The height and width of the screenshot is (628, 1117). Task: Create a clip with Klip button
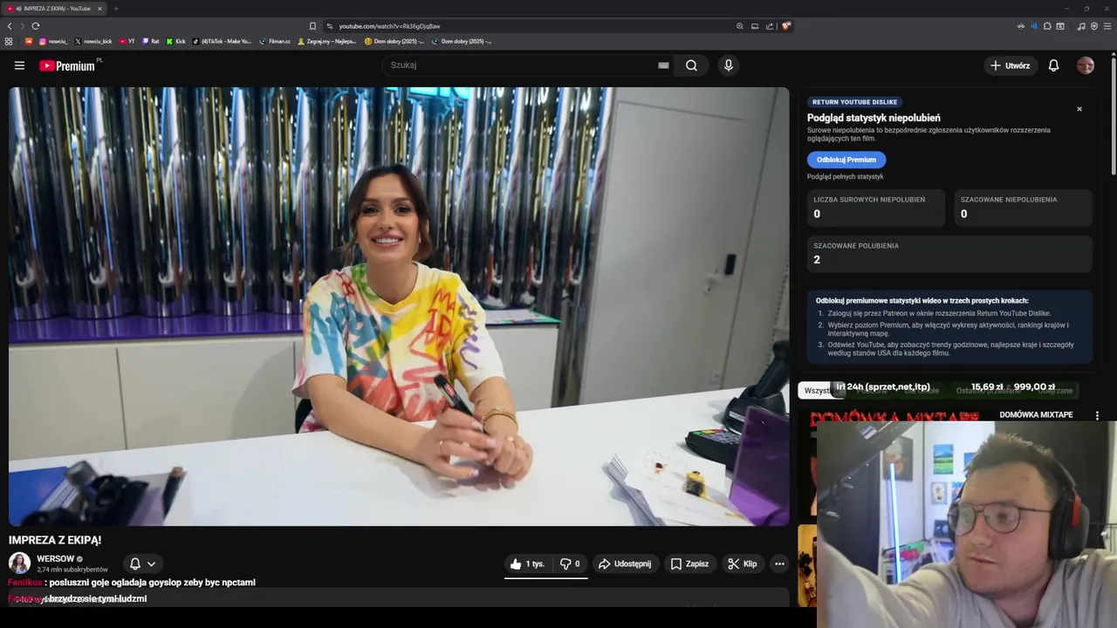coord(742,563)
